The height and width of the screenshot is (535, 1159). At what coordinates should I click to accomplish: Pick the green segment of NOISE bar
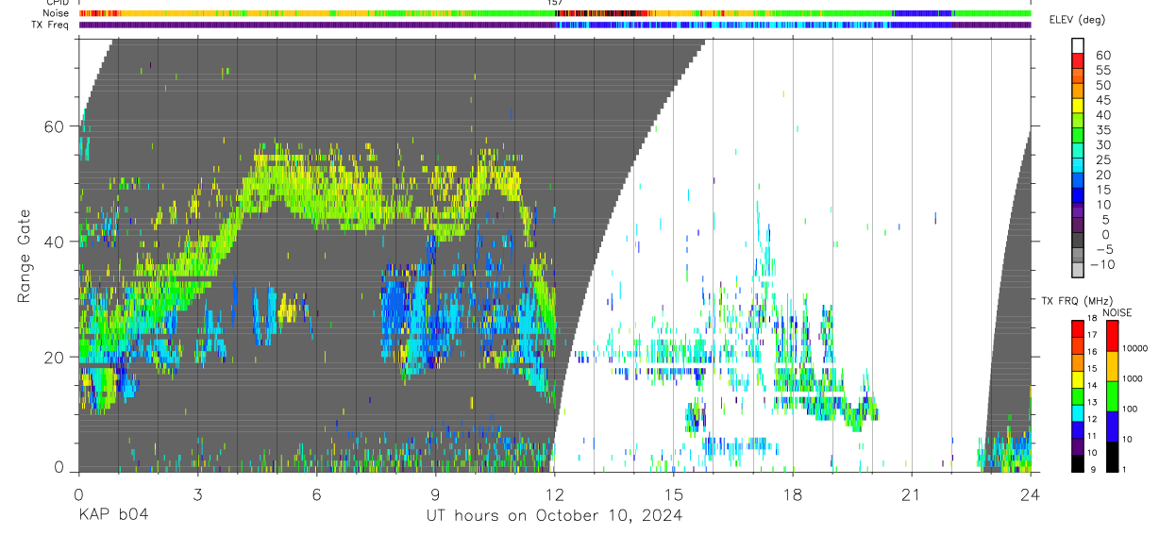click(x=1112, y=396)
